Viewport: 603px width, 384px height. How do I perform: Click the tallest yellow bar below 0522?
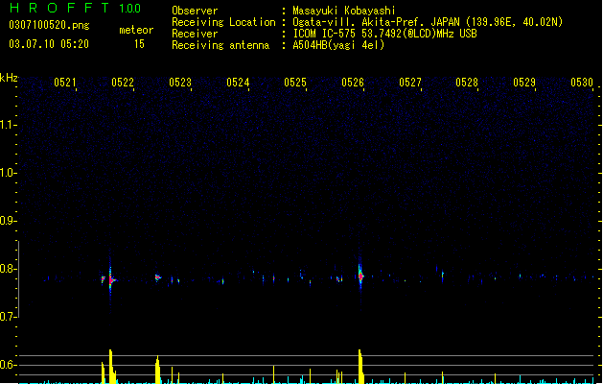110,367
